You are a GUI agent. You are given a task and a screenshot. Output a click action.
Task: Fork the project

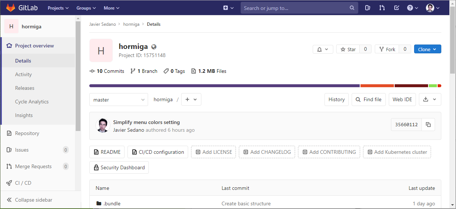tap(387, 49)
